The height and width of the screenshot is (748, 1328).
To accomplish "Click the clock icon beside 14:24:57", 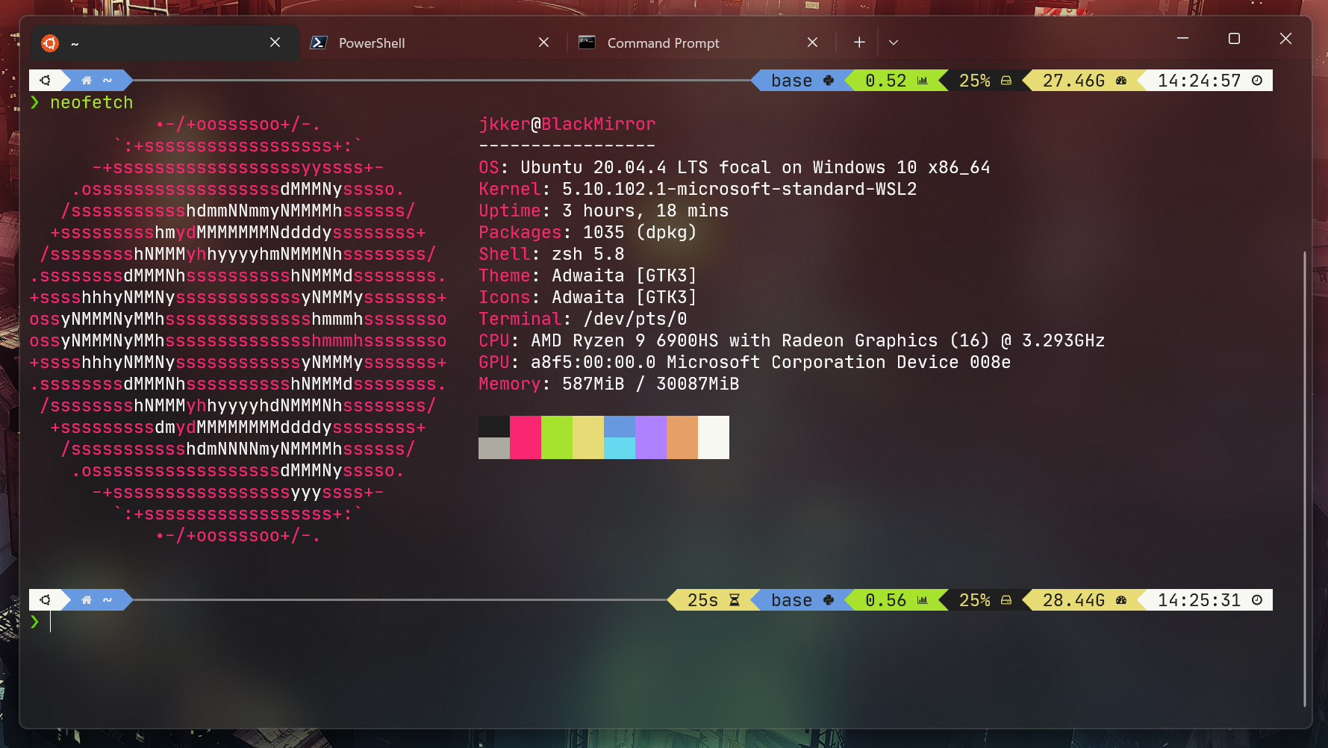I will pyautogui.click(x=1257, y=80).
